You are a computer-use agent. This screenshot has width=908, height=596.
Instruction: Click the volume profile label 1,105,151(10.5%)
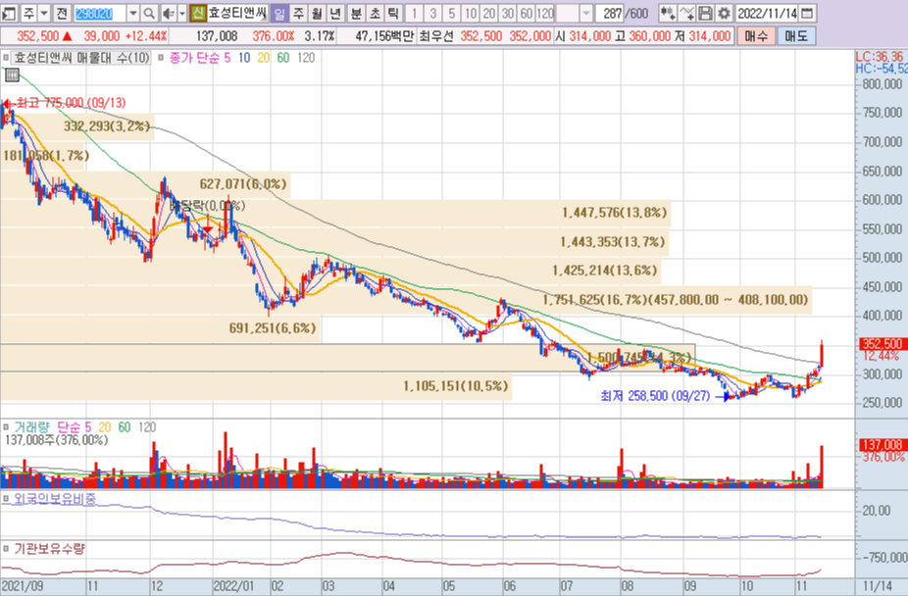tap(456, 385)
